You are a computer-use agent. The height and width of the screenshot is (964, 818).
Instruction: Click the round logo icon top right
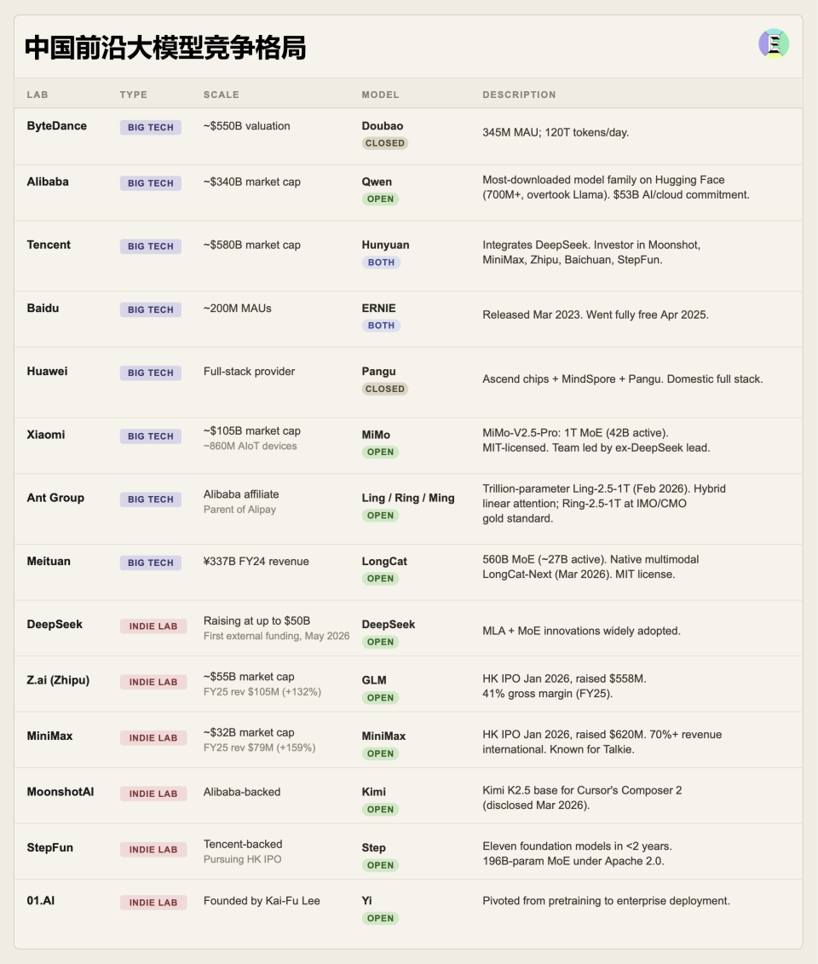click(773, 43)
